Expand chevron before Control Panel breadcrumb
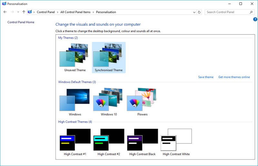The image size is (258, 166). [x=34, y=12]
